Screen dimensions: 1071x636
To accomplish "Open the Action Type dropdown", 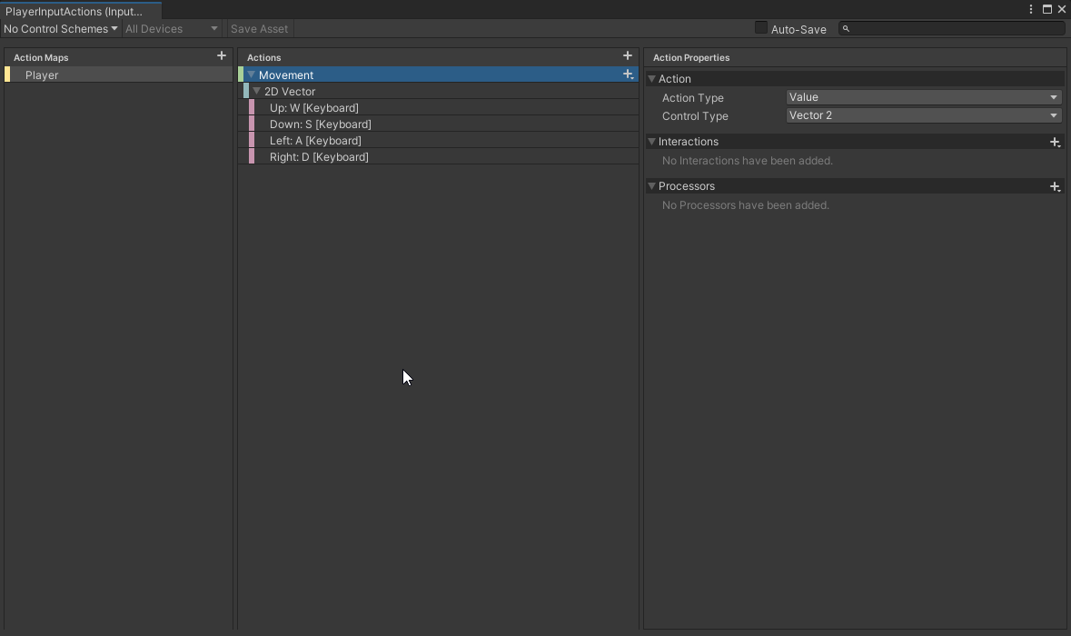I will [924, 97].
